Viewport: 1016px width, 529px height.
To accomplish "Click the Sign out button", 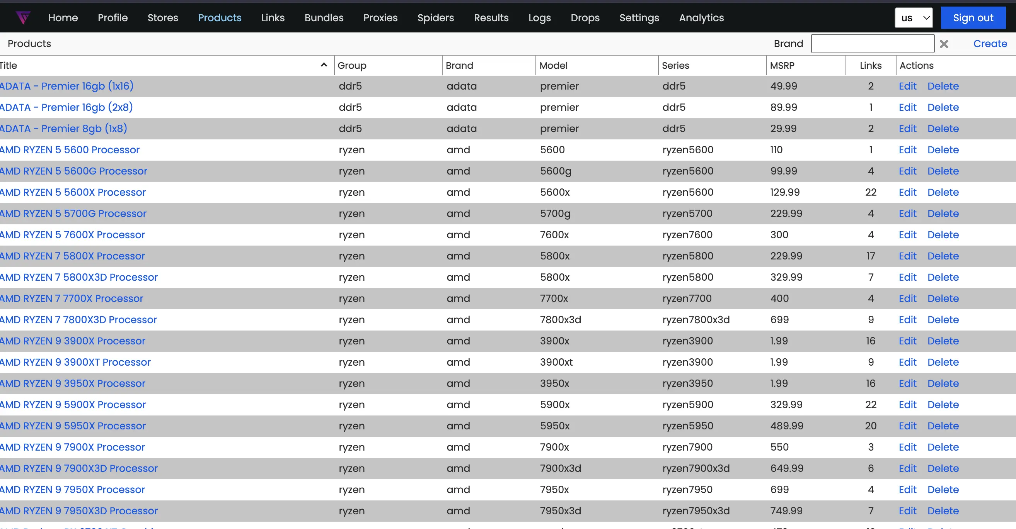I will [973, 18].
